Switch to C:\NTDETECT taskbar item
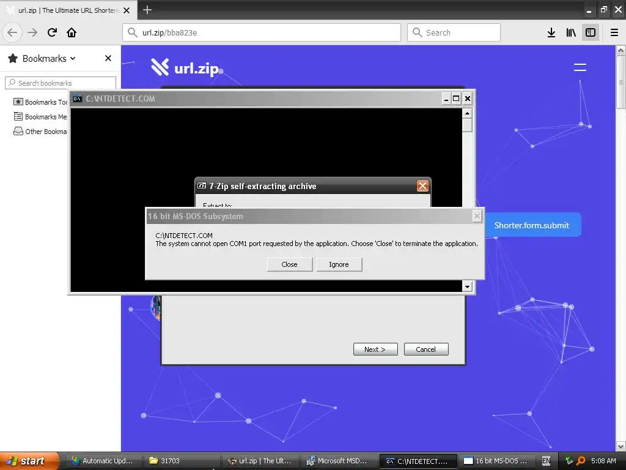 (418, 461)
